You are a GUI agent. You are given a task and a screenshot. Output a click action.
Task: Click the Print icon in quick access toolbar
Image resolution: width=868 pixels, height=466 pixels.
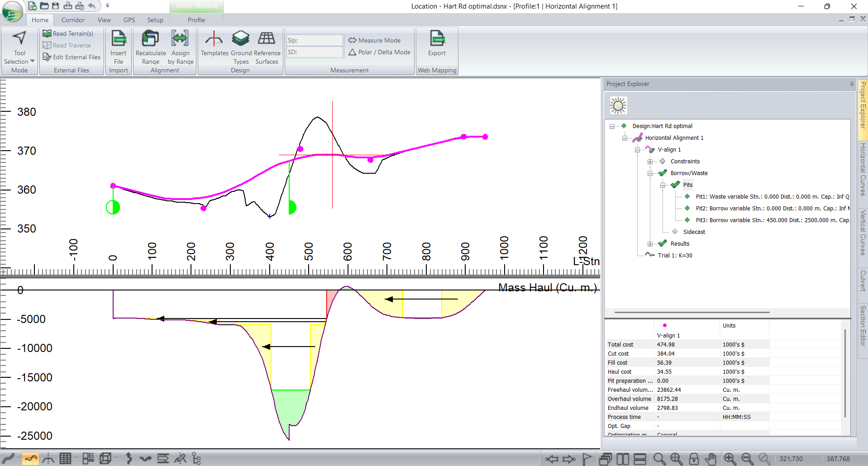point(67,6)
